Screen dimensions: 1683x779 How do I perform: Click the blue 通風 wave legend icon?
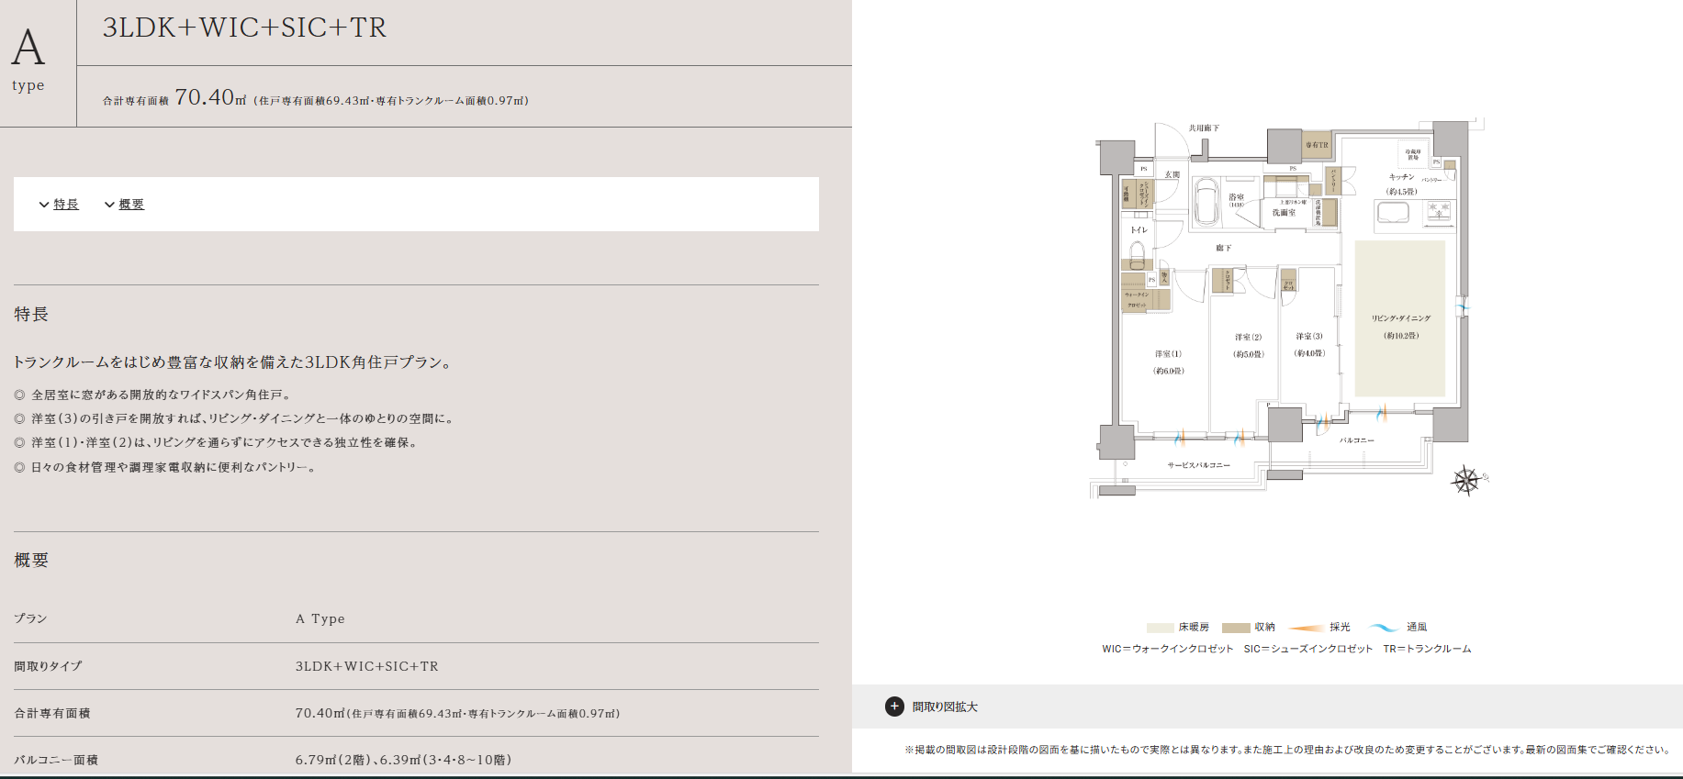coord(1383,628)
